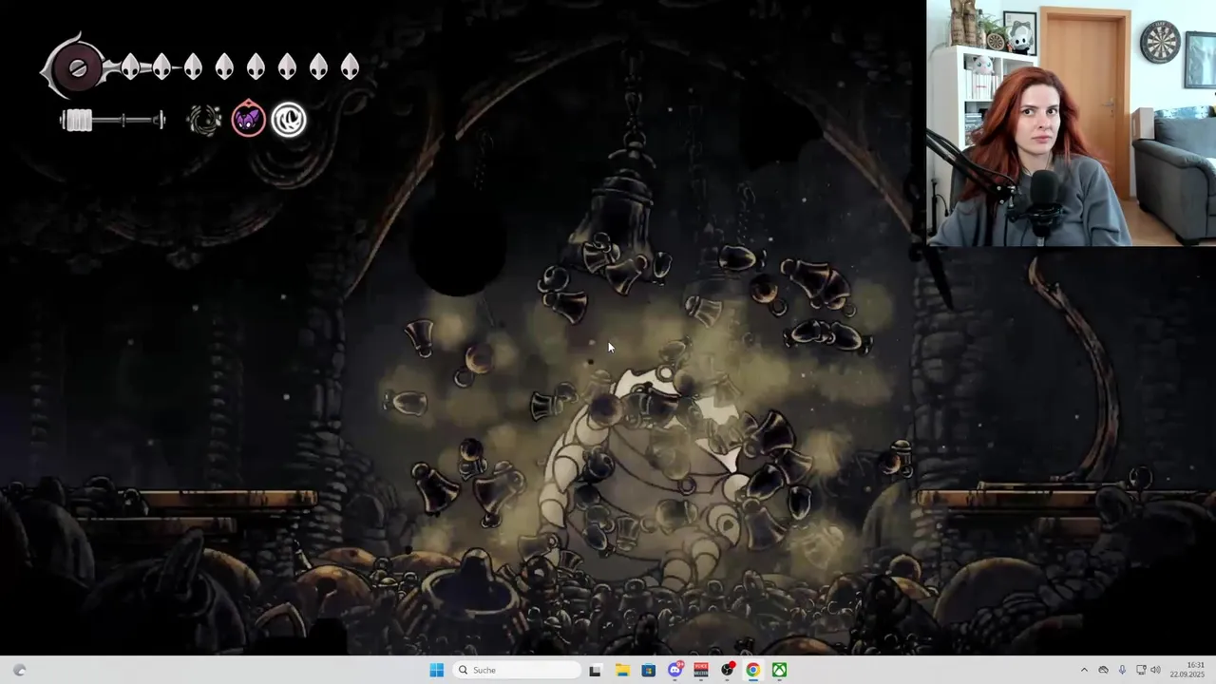Open Discord from the taskbar
The image size is (1216, 684).
675,670
